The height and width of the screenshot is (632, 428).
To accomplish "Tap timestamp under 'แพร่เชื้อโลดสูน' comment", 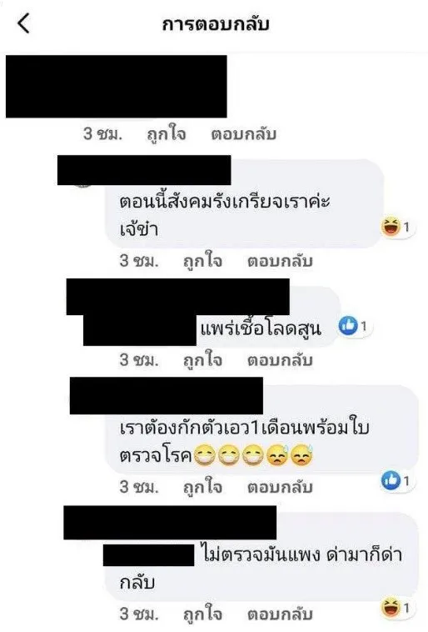I will coord(139,360).
